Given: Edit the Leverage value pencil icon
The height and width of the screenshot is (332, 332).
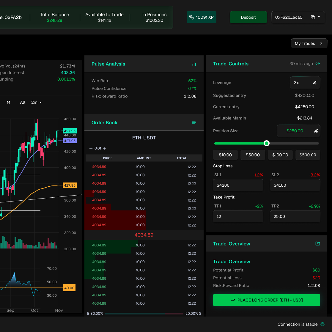Looking at the screenshot, I should (x=314, y=83).
